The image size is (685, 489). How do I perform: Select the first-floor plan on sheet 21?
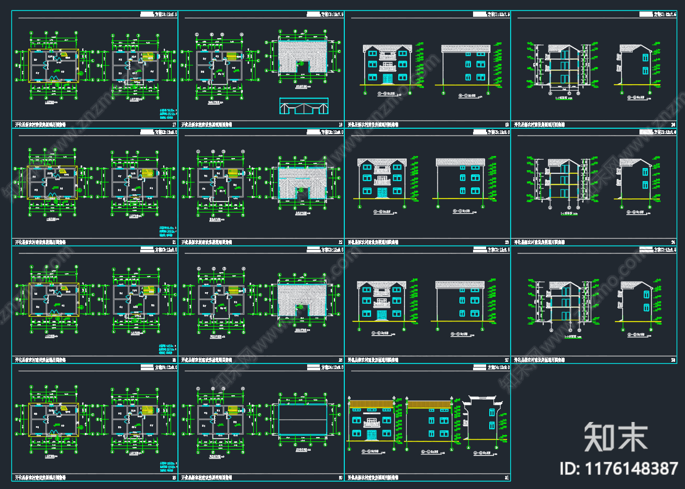[52, 182]
